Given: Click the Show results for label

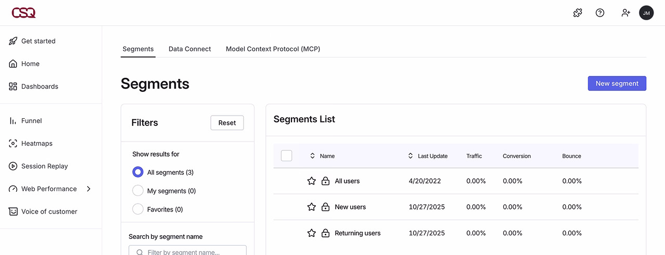Looking at the screenshot, I should [156, 154].
